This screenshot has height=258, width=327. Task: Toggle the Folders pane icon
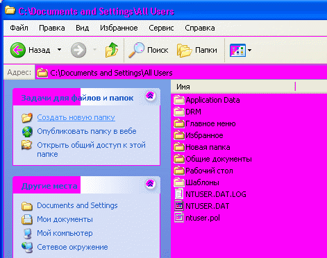184,50
